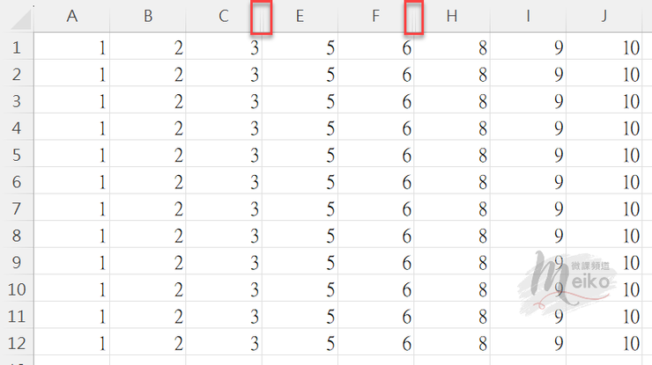Select row 5 header
Screen dimensions: 652x365
point(17,155)
